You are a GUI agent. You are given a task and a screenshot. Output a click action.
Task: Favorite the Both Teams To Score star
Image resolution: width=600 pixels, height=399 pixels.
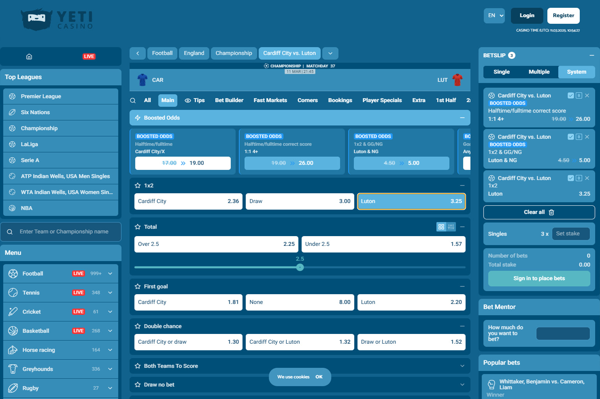click(138, 366)
